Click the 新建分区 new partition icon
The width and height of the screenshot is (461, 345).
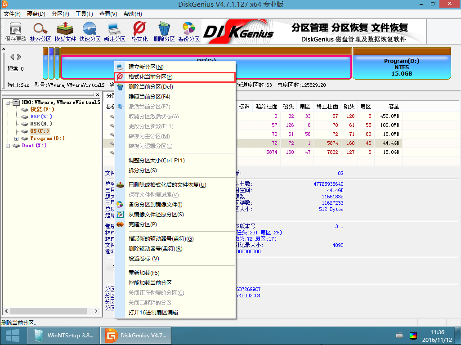pyautogui.click(x=115, y=32)
